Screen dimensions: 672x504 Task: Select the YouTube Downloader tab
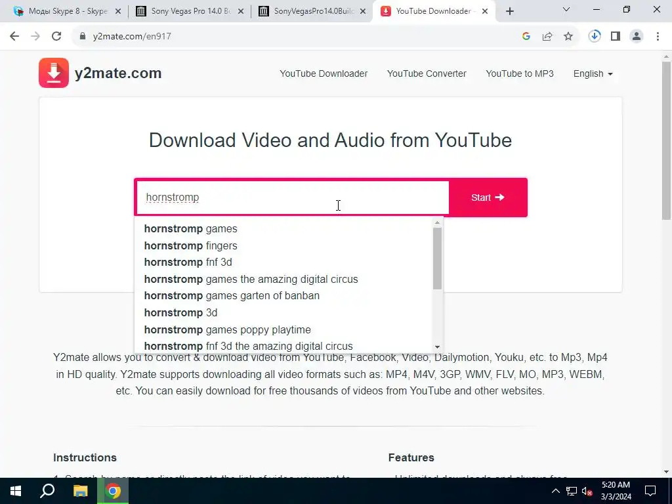pyautogui.click(x=433, y=11)
